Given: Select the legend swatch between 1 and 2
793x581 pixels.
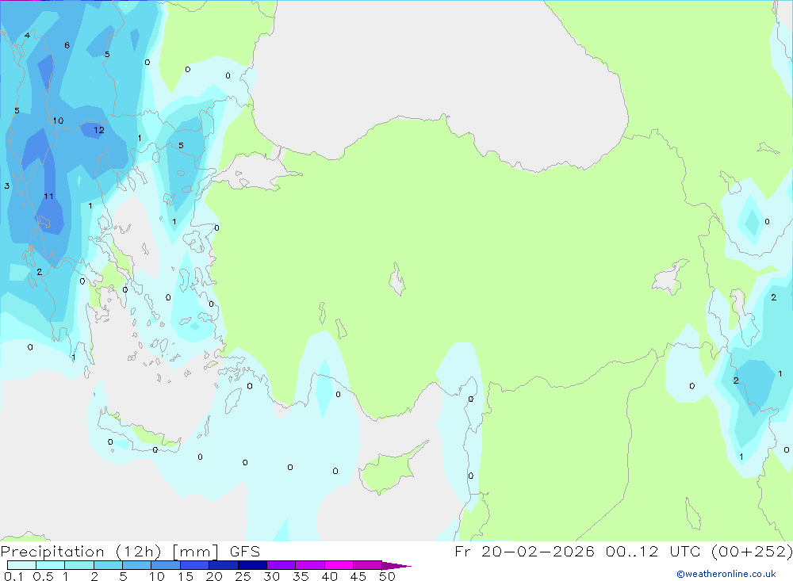Looking at the screenshot, I should pyautogui.click(x=79, y=565).
